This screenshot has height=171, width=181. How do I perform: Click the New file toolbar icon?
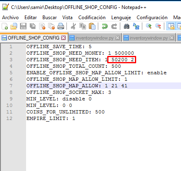(x=4, y=26)
